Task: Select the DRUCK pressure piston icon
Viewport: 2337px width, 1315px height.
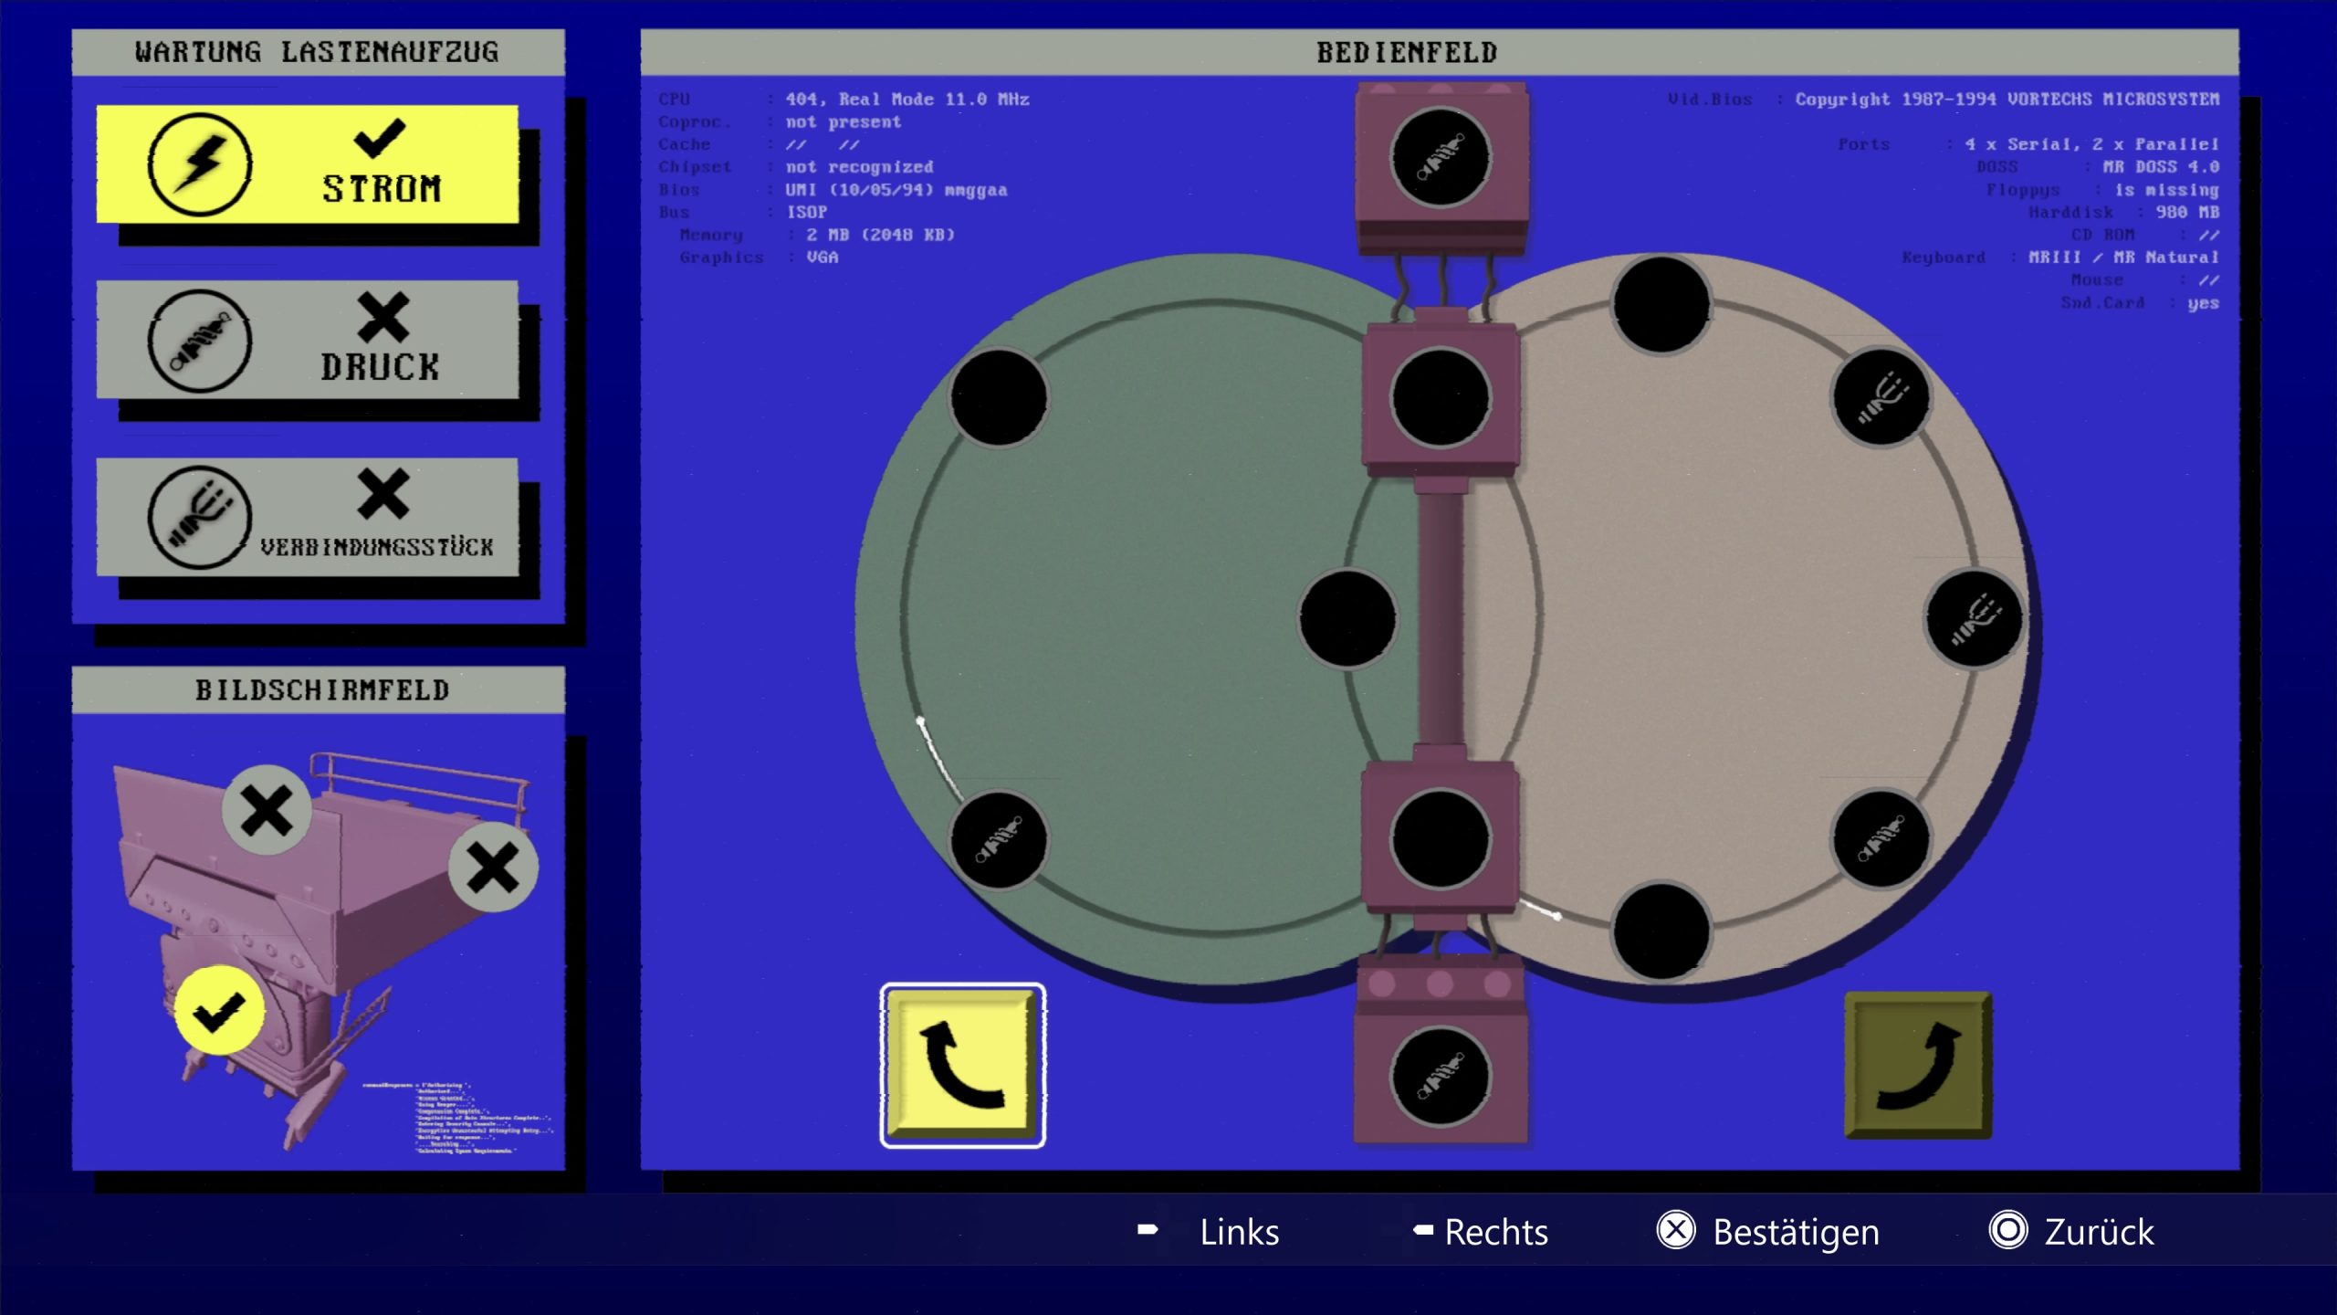Action: coord(199,341)
